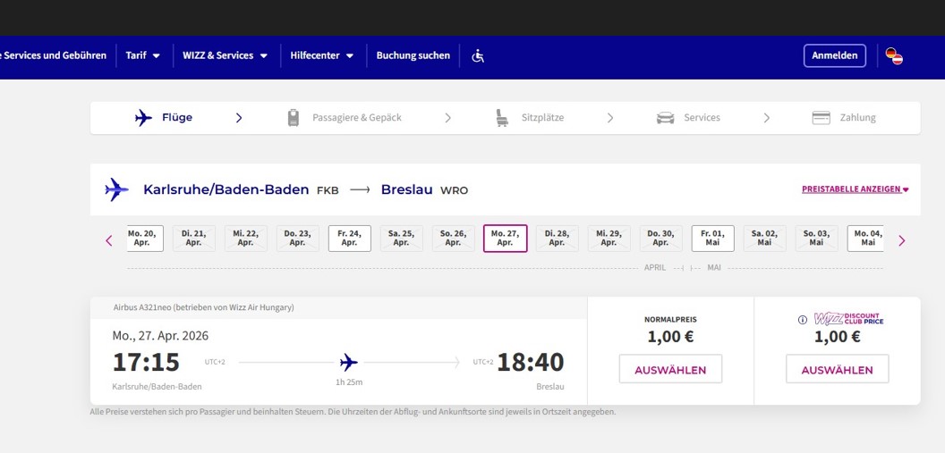Select date Mi. 29, Apr.

609,239
